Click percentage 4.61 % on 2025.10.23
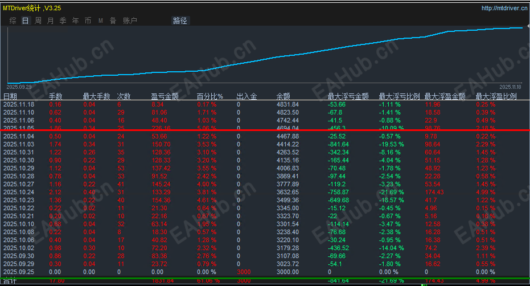 (x=207, y=200)
